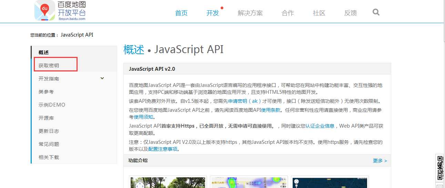Image resolution: width=445 pixels, height=188 pixels.
Task: Open the 开发 nav item
Action: pyautogui.click(x=213, y=13)
